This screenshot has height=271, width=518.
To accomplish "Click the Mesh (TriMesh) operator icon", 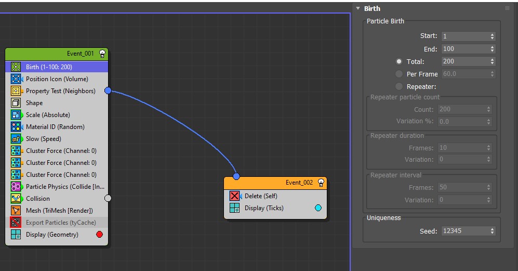I will click(16, 211).
